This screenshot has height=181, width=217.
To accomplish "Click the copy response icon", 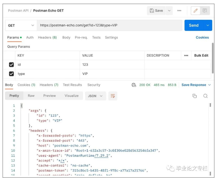I will coord(194,96).
